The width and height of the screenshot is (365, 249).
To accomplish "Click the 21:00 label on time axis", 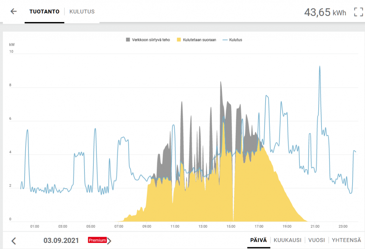I will 315,226.
